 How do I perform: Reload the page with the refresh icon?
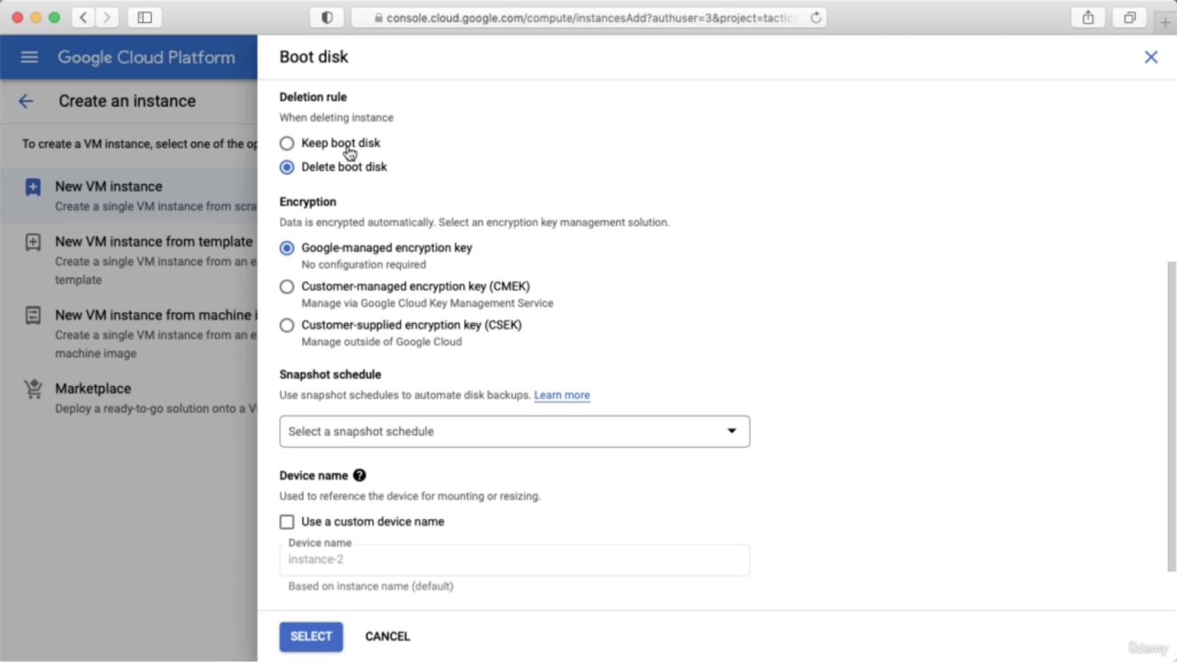[x=816, y=18]
